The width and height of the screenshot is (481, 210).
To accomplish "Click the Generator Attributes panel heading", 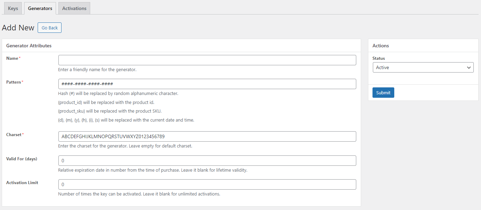I will pos(29,46).
